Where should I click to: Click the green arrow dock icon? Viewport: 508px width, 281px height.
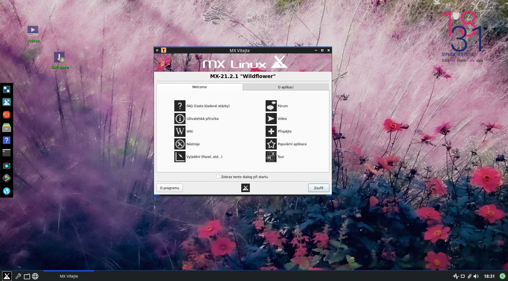pyautogui.click(x=7, y=178)
